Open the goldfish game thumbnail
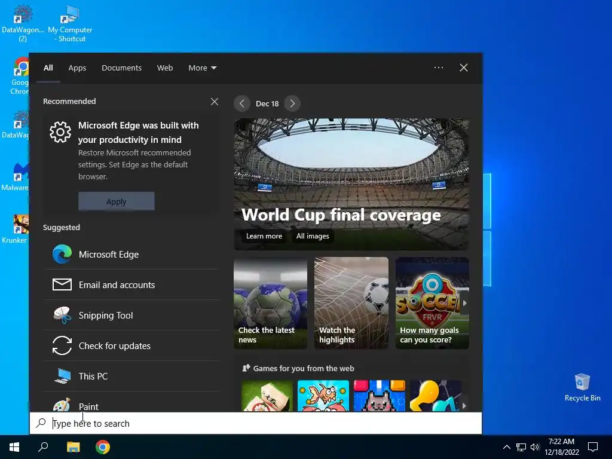Image resolution: width=612 pixels, height=459 pixels. (x=323, y=396)
